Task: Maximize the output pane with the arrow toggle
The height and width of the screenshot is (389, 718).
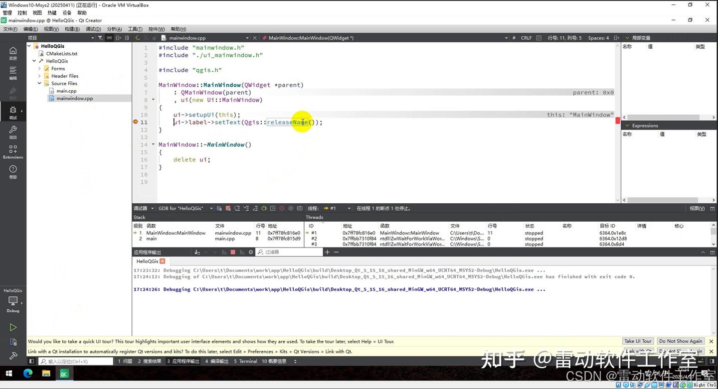Action: 703,252
